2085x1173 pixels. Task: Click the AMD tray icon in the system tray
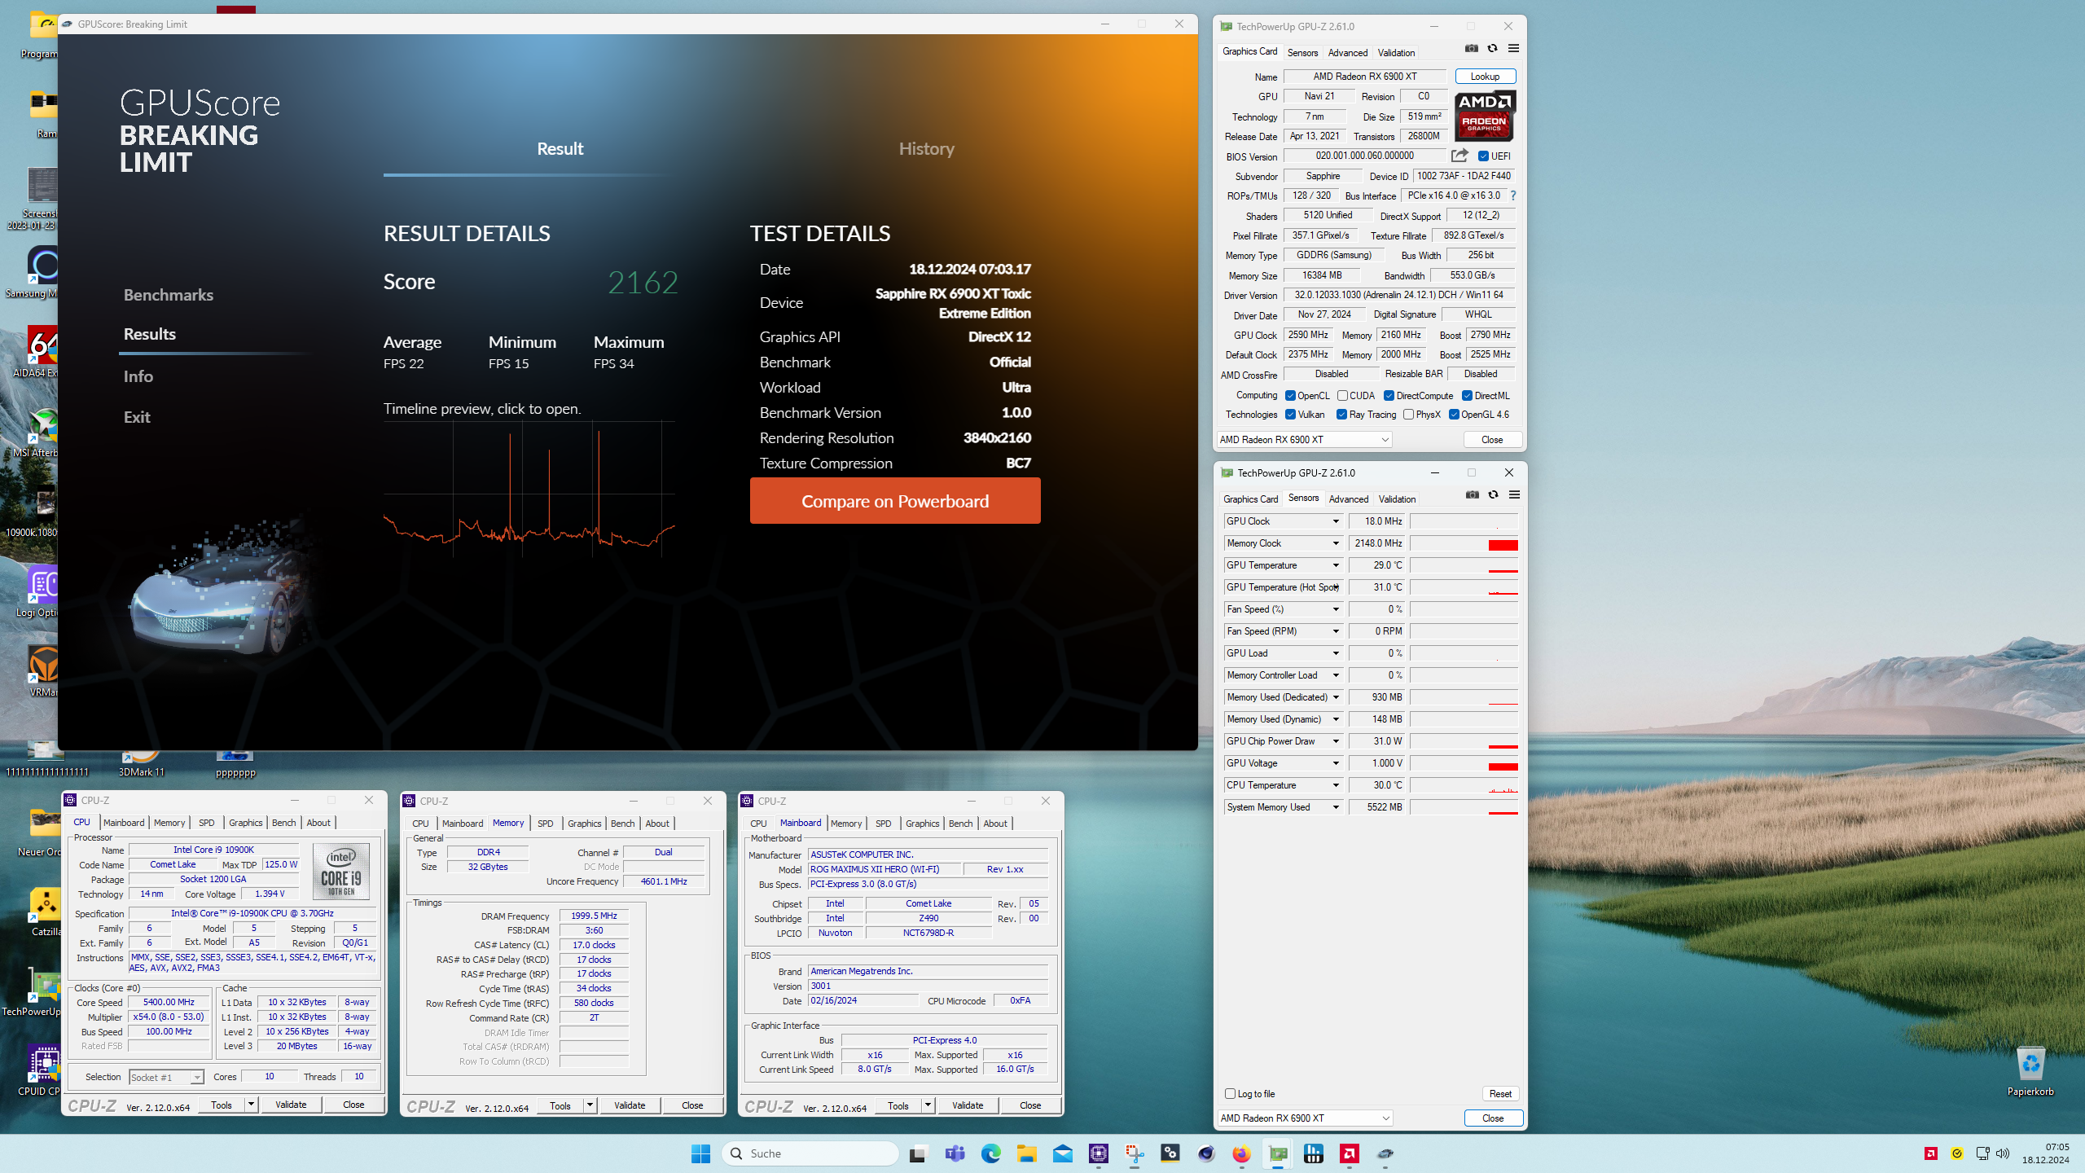point(1930,1153)
